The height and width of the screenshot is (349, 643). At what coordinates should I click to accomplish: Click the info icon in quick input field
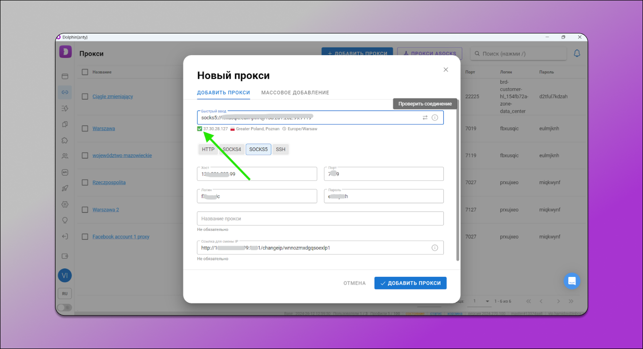tap(435, 118)
